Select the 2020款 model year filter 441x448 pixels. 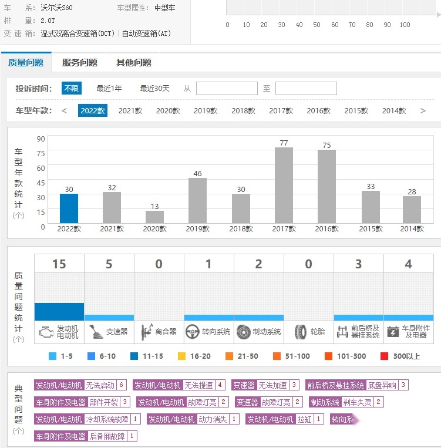point(168,110)
